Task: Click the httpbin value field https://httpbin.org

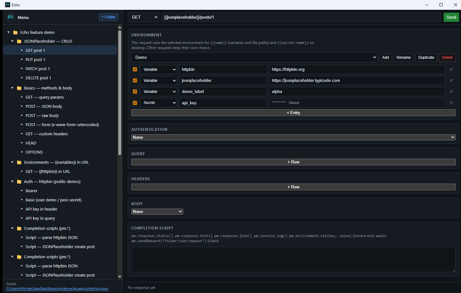Action: pyautogui.click(x=357, y=70)
